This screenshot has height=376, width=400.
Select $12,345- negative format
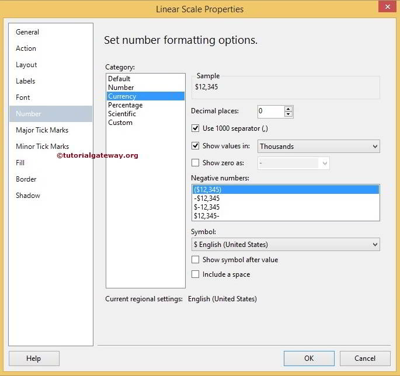(286, 216)
